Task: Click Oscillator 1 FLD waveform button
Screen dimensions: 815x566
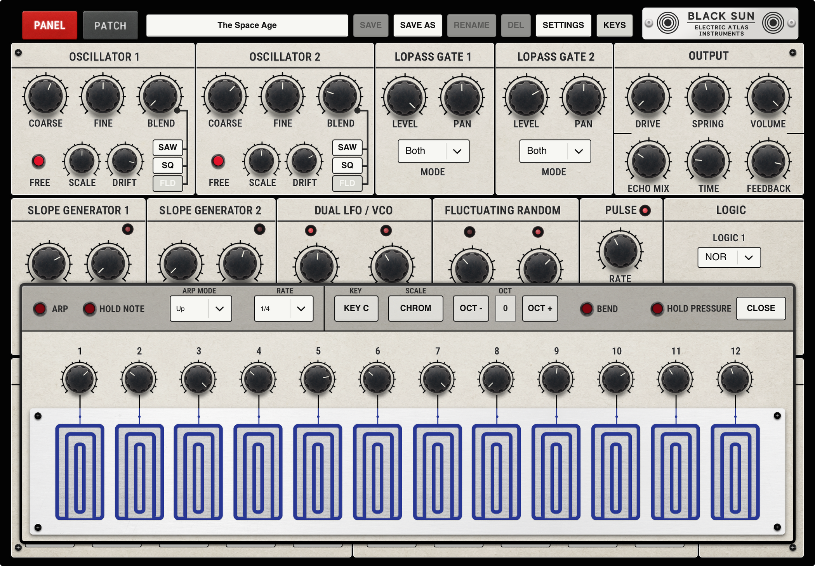Action: pos(168,183)
